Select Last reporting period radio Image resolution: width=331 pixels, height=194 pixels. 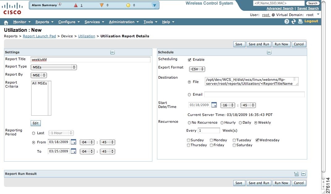click(33, 133)
